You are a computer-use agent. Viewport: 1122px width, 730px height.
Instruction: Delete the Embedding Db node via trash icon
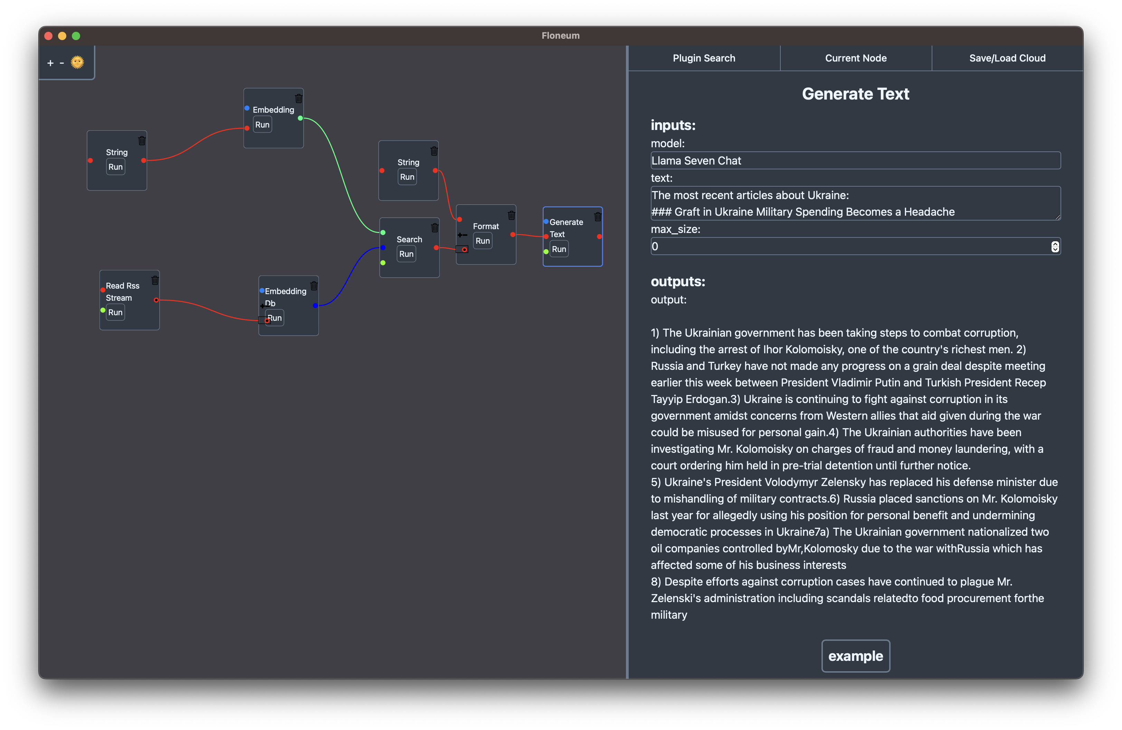click(314, 286)
